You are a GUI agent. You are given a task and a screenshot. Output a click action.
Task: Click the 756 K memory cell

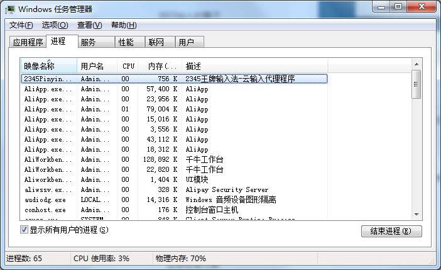pos(167,79)
